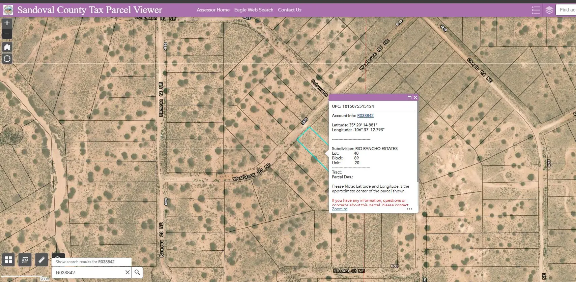Image resolution: width=576 pixels, height=282 pixels.
Task: Click the Chopin Rd NE road label
Action: click(480, 70)
